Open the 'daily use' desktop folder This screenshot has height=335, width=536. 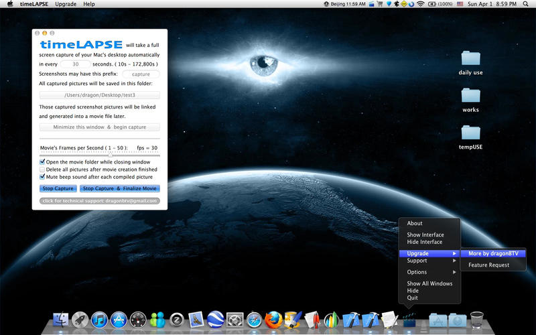pos(470,63)
